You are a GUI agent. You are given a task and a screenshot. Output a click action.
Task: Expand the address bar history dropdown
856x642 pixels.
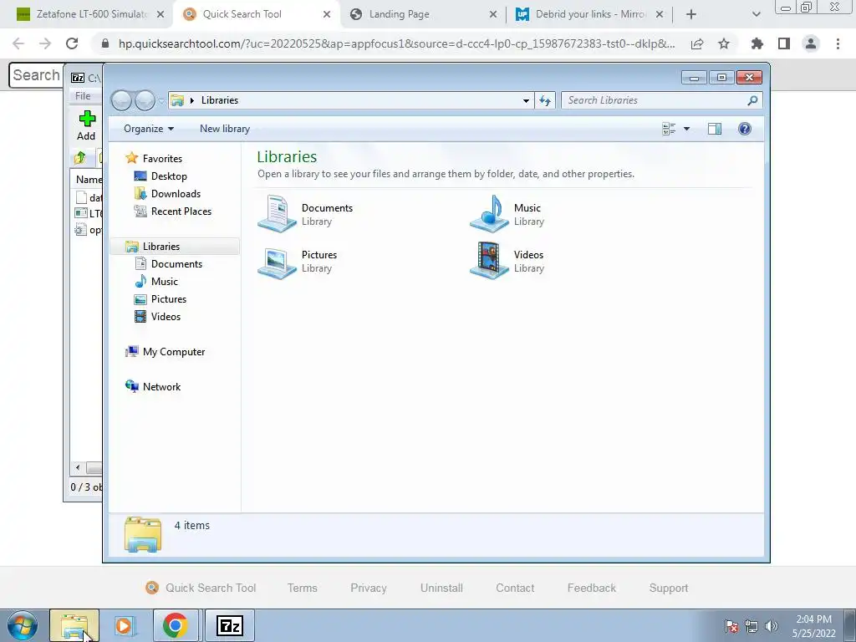[x=526, y=100]
